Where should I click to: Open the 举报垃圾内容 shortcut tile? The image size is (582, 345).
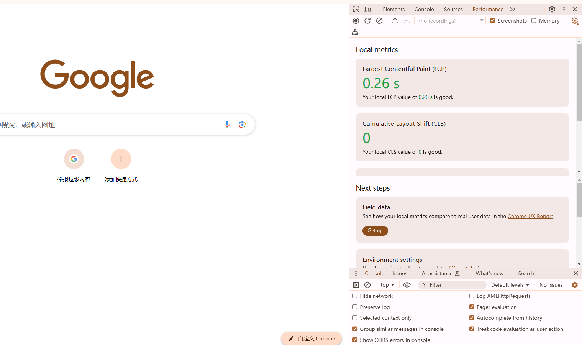[x=74, y=166]
